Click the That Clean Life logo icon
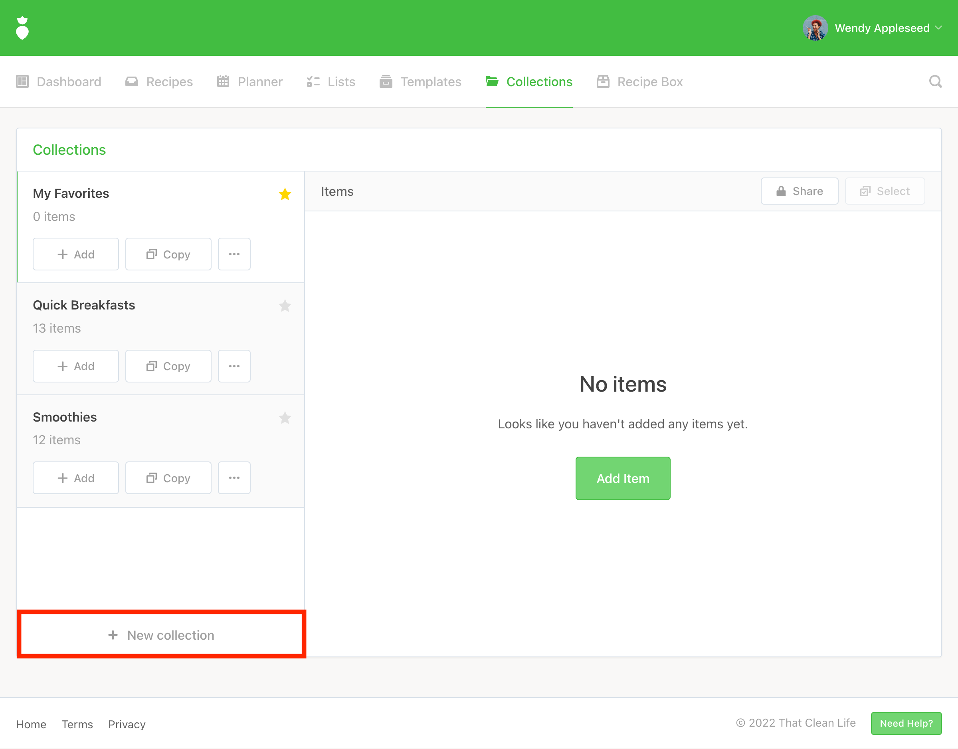The width and height of the screenshot is (958, 749). (22, 28)
